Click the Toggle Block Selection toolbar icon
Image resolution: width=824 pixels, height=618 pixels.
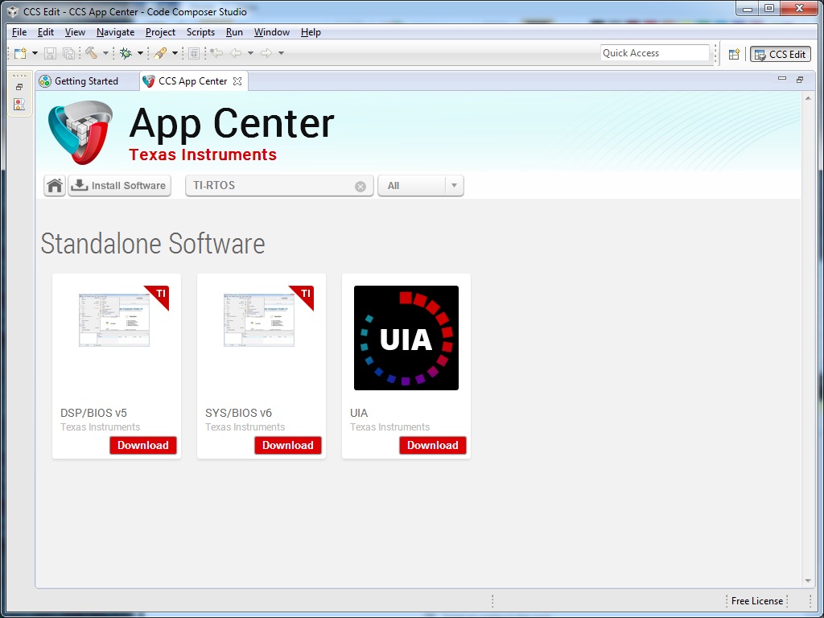click(x=193, y=53)
